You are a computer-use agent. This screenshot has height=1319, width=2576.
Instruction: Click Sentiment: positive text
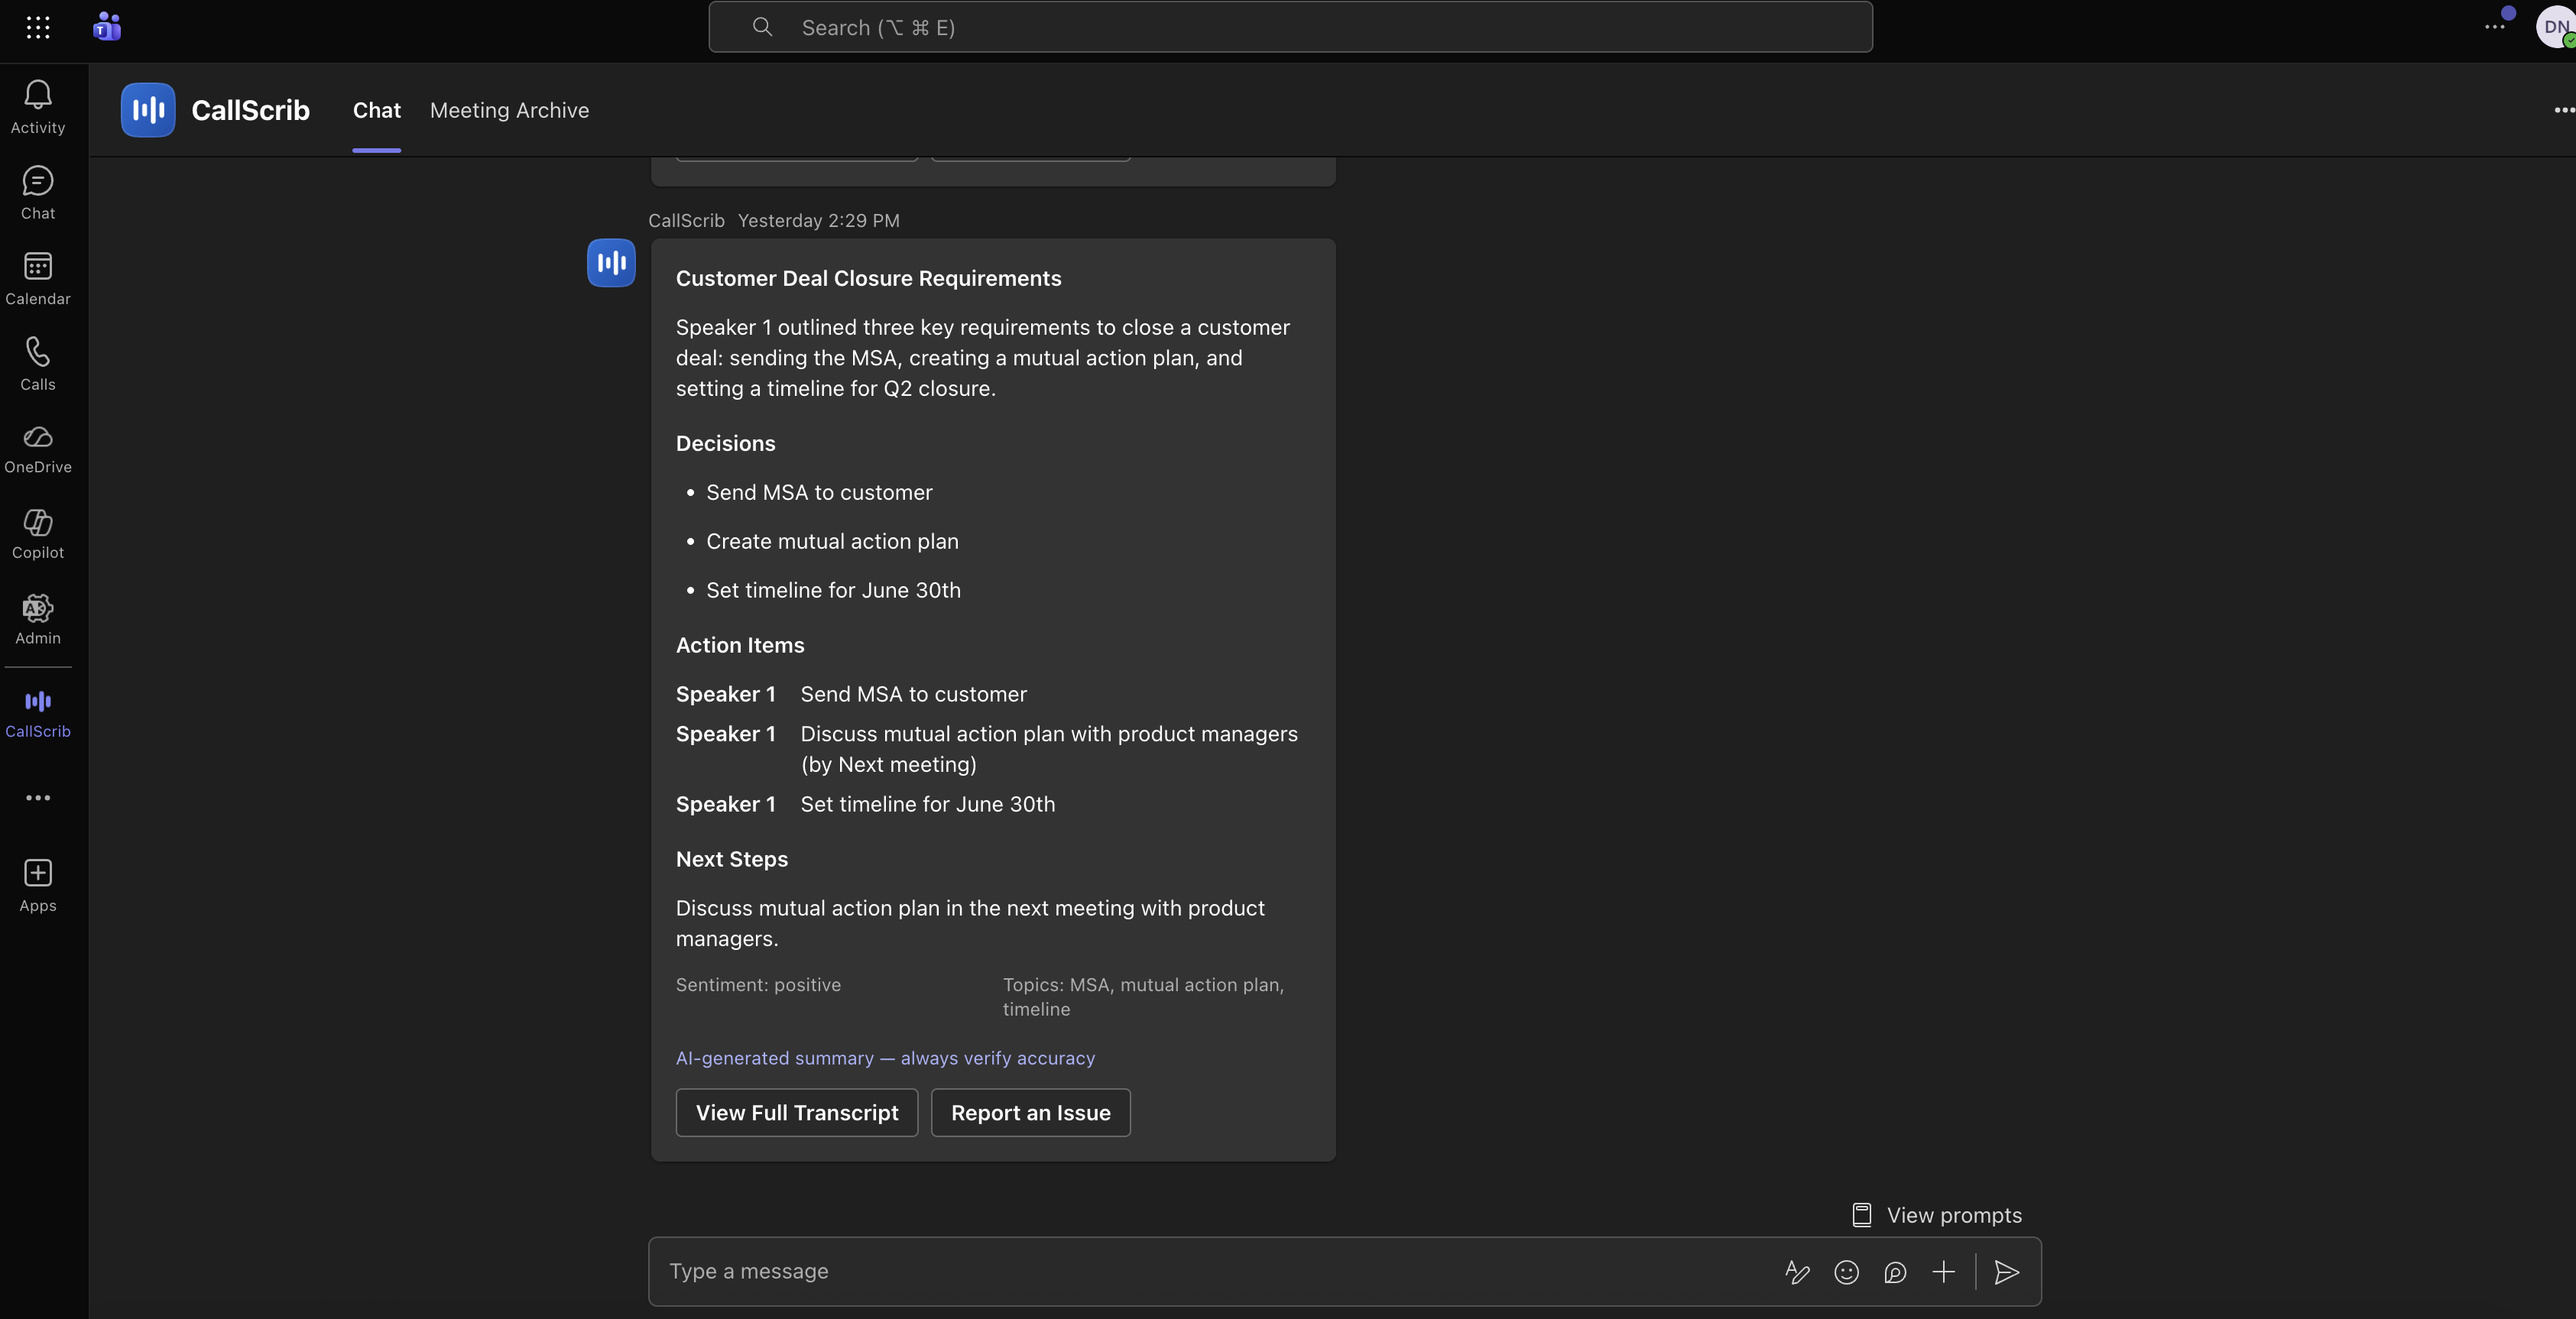pyautogui.click(x=758, y=985)
